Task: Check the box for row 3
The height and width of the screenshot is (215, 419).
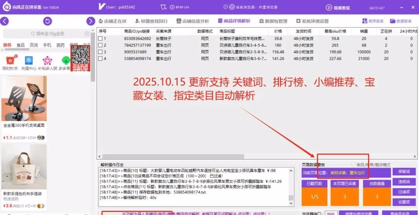Action: click(x=100, y=52)
